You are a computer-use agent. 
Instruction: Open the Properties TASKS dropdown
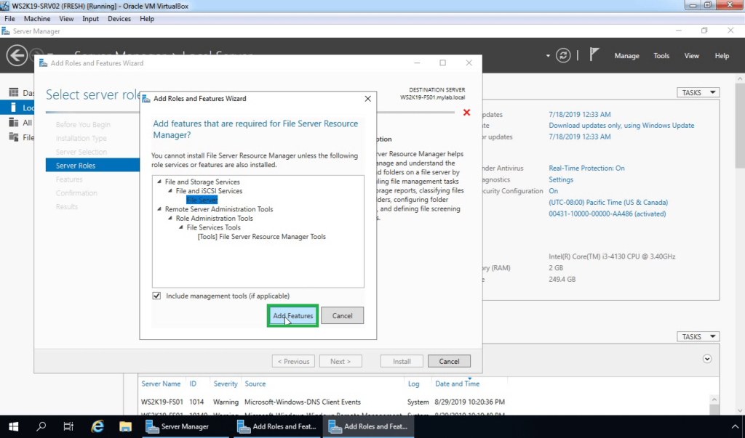pos(698,92)
